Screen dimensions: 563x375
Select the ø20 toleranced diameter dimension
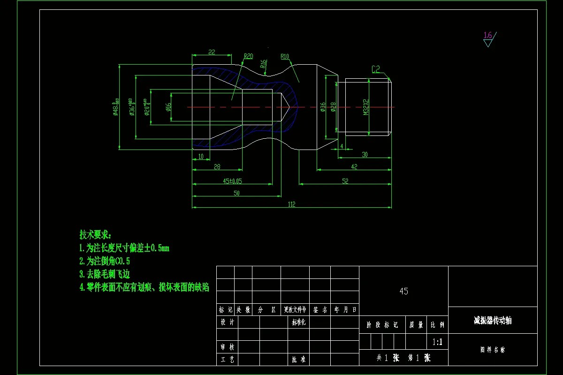click(146, 107)
